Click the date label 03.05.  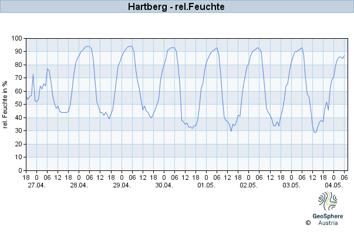point(291,185)
